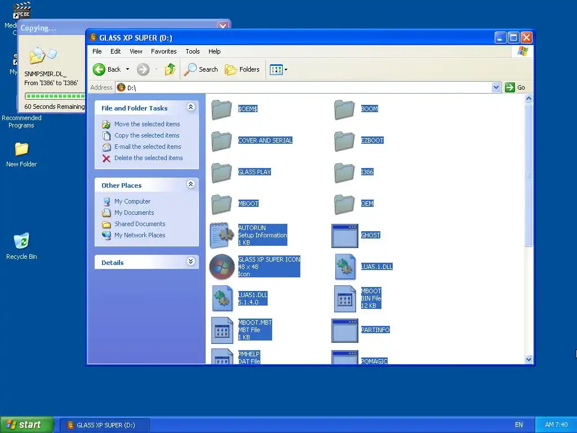Select the LUA5.1.DLL file icon
The width and height of the screenshot is (577, 433).
[345, 267]
